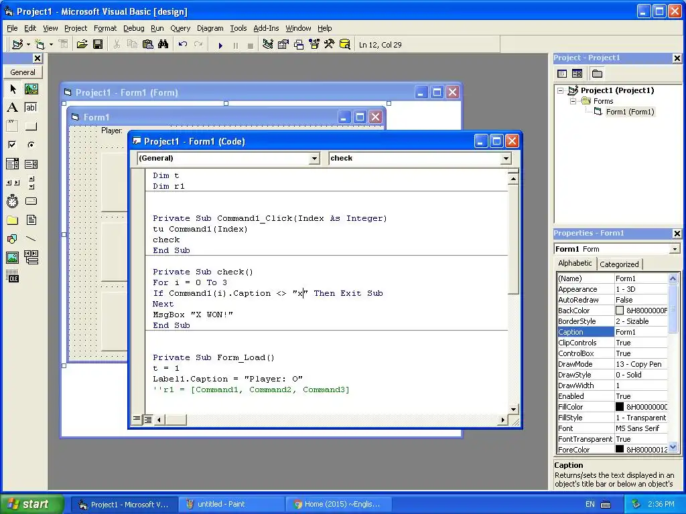Select the Shape tool in toolbox
This screenshot has width=686, height=514.
[x=13, y=239]
